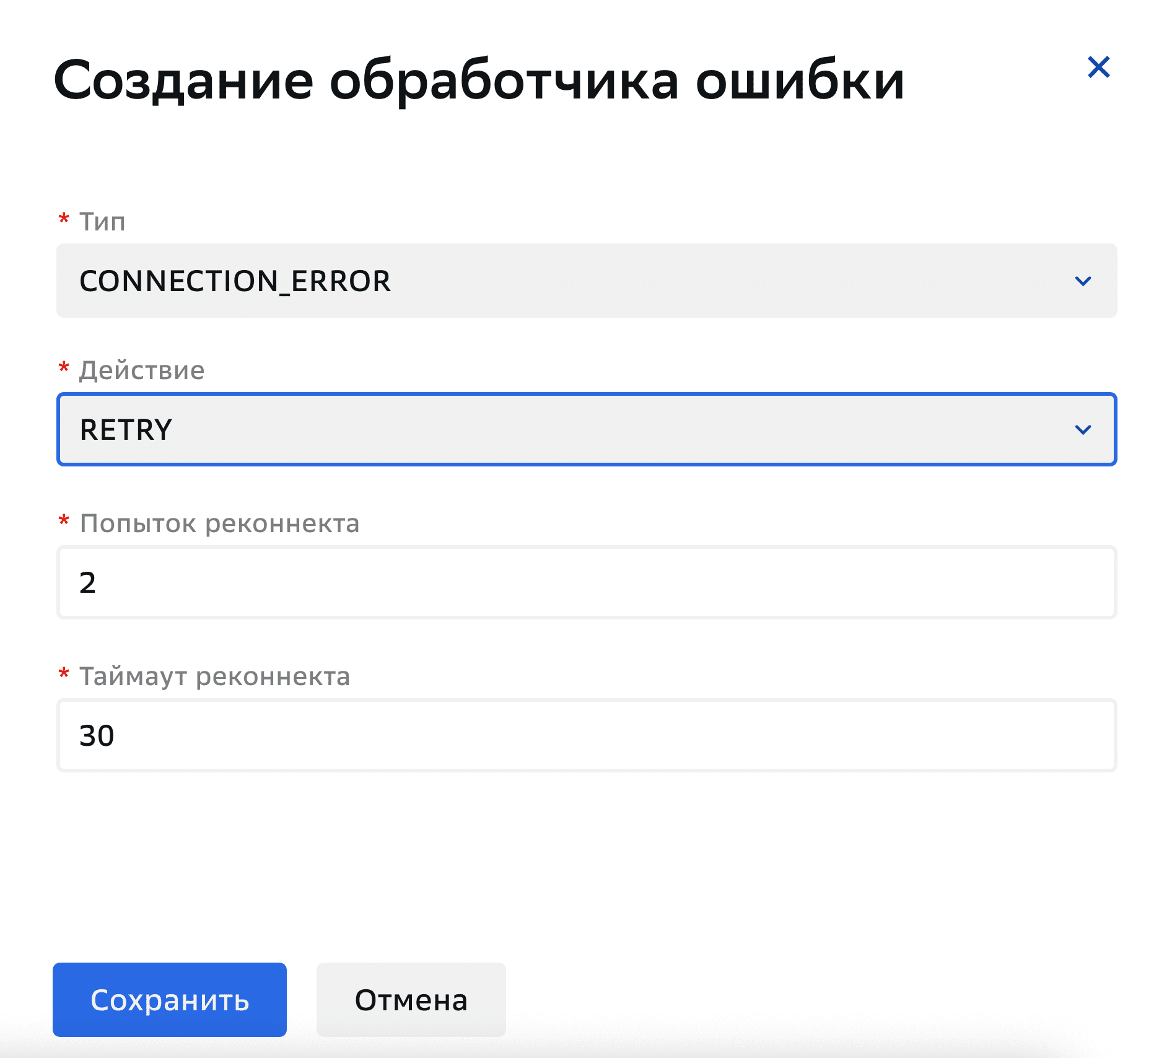Screen dimensions: 1172x1058
Task: Click the dialog title Создание обработчика ошибки
Action: tap(480, 79)
